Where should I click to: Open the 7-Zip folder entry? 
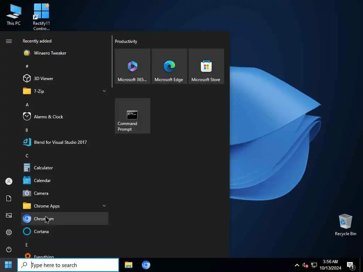[x=65, y=91]
